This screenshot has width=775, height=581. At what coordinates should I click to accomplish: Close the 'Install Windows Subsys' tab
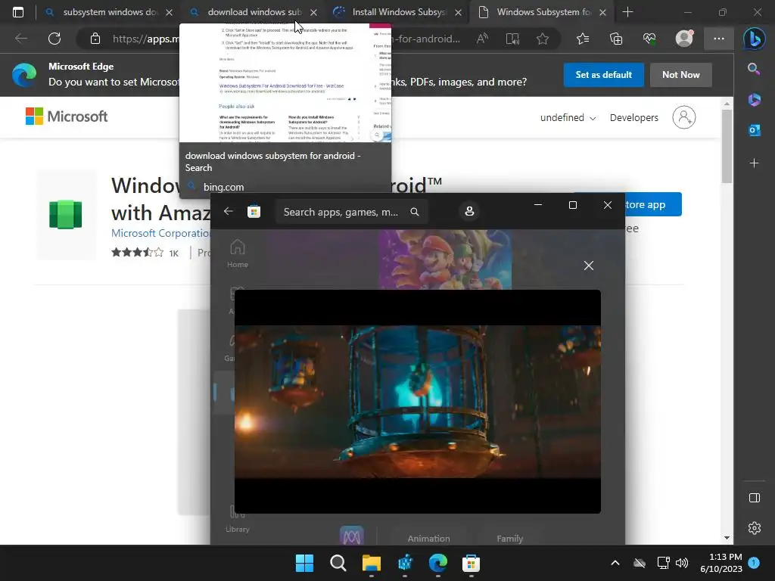(458, 12)
